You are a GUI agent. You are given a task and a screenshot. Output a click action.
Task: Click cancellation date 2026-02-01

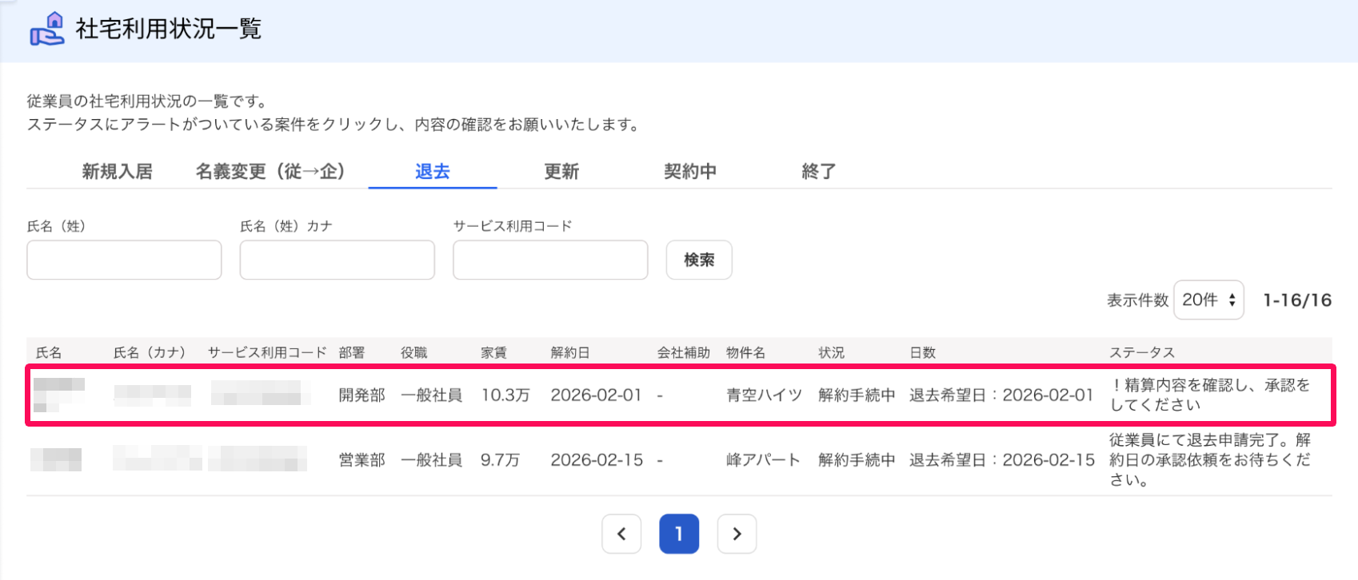coord(596,395)
